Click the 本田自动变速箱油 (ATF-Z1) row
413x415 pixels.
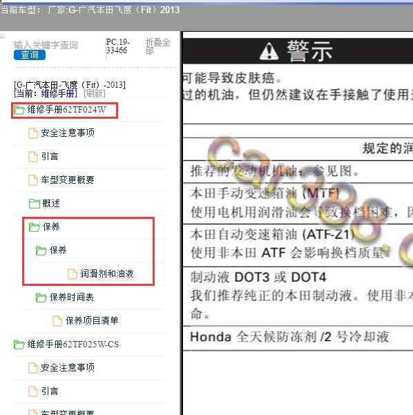tap(298, 245)
